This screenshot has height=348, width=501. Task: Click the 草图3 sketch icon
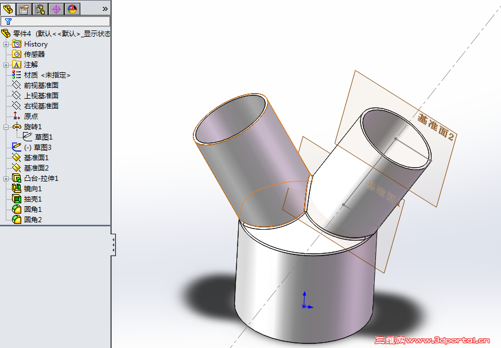17,147
